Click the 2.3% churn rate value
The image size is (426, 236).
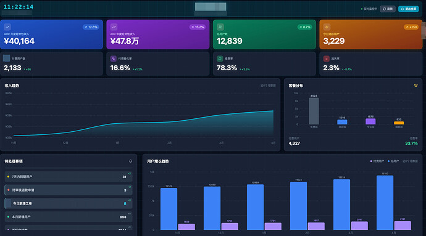[x=331, y=68]
